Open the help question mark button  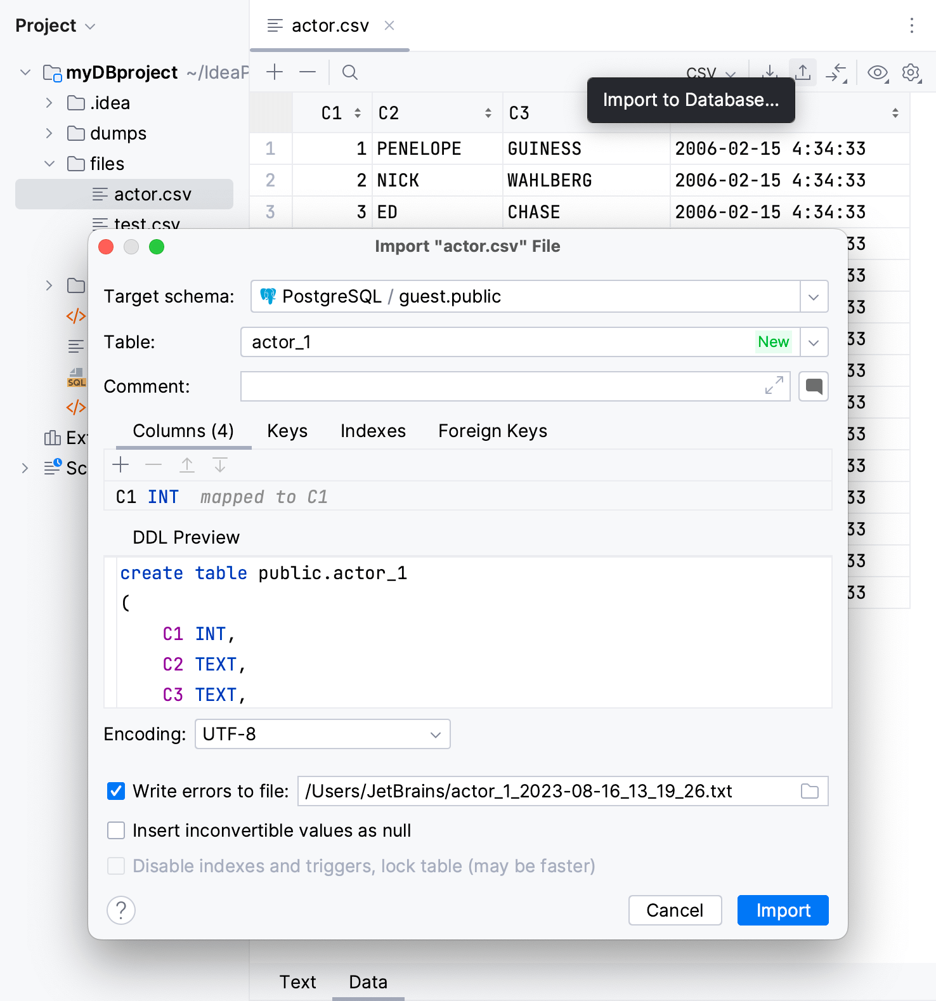coord(121,910)
